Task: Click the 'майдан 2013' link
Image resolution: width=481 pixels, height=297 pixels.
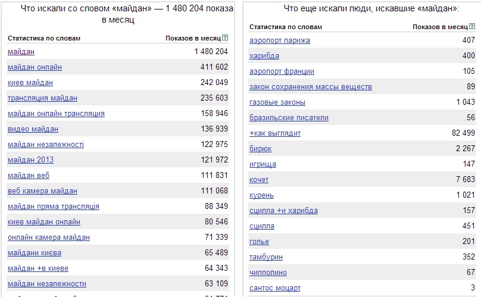Action: click(x=31, y=160)
